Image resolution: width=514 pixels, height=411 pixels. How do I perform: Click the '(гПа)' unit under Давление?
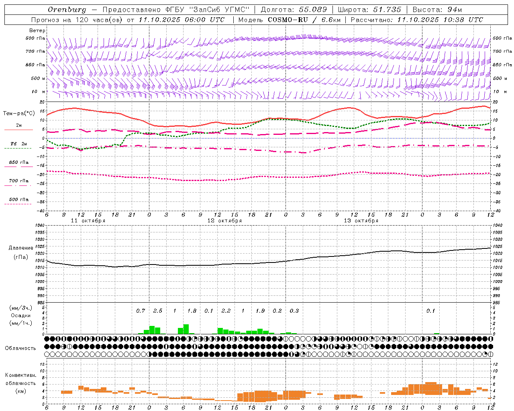pos(21,257)
